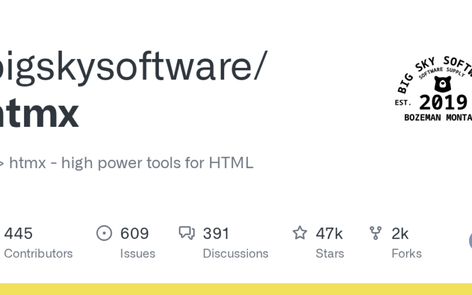Click the 445 contributors count

click(18, 234)
